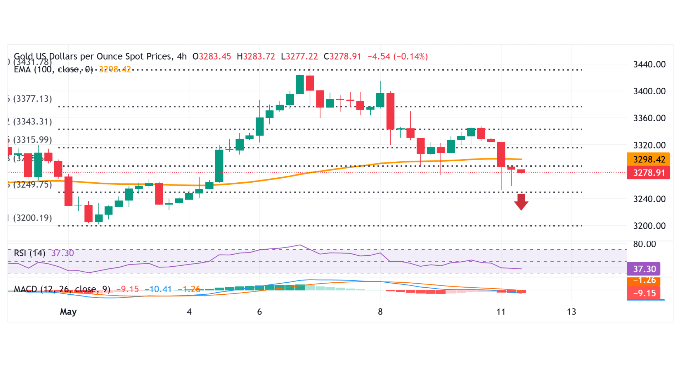The height and width of the screenshot is (383, 681).
Task: Click the red -9.15 MACD value tag
Action: point(644,293)
